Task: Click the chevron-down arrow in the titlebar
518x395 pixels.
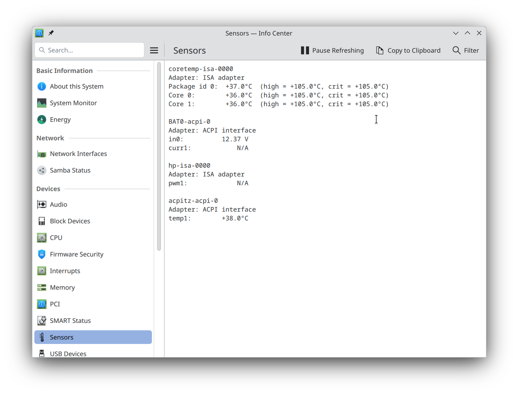Action: pos(456,33)
